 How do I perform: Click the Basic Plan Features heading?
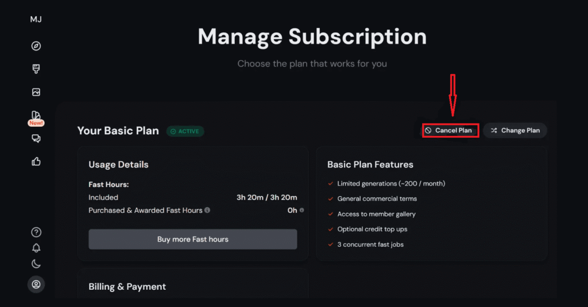[x=370, y=165]
